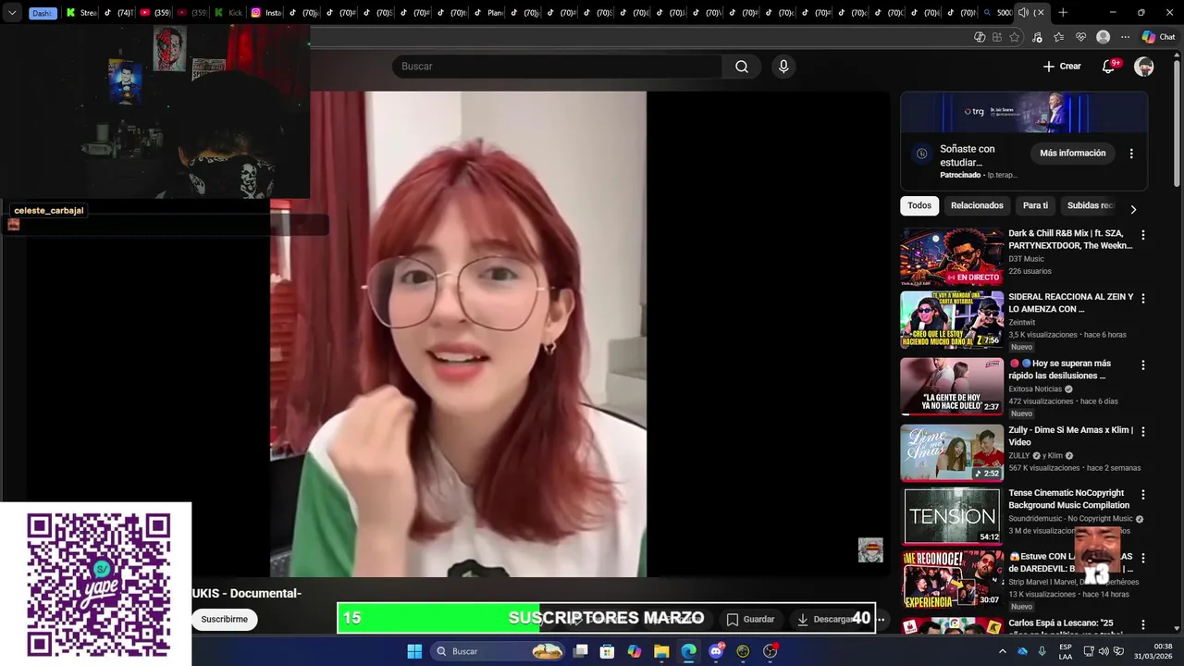Open Microsoft Store from the taskbar
This screenshot has height=666, width=1184.
click(608, 651)
